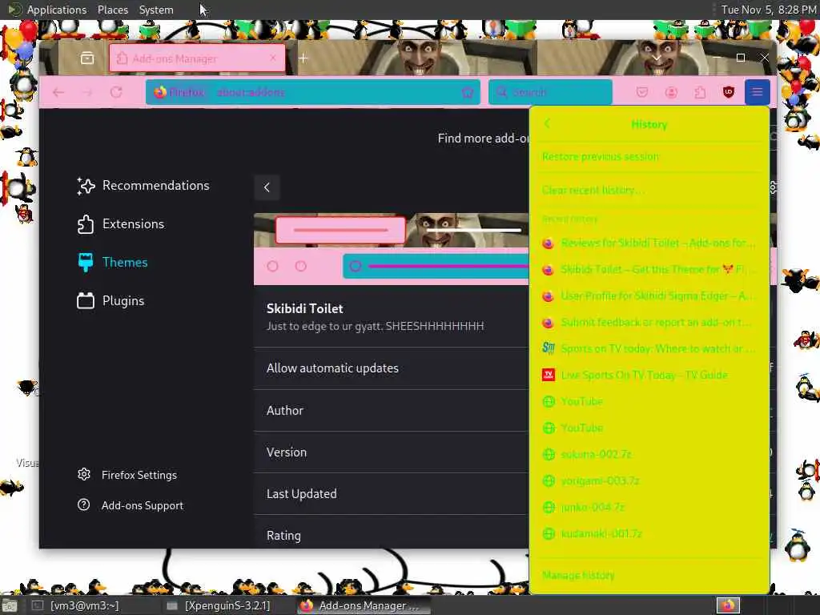Open Reviews for Skibidi Toilet history entry
Viewport: 820px width, 615px height.
tap(649, 243)
